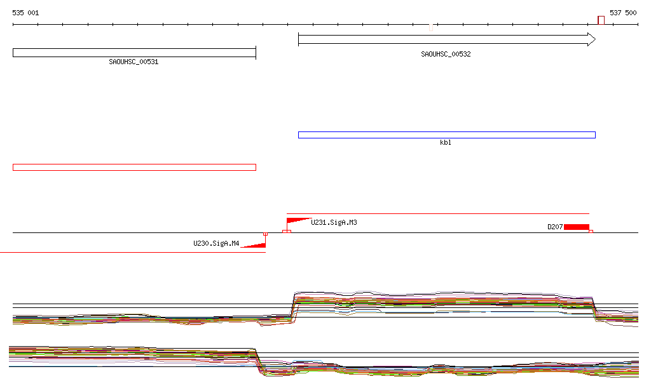Screen dimensions: 651x388
Task: Click the D207 label
Action: (x=555, y=227)
